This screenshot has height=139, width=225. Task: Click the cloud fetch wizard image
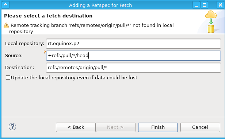click(x=211, y=22)
